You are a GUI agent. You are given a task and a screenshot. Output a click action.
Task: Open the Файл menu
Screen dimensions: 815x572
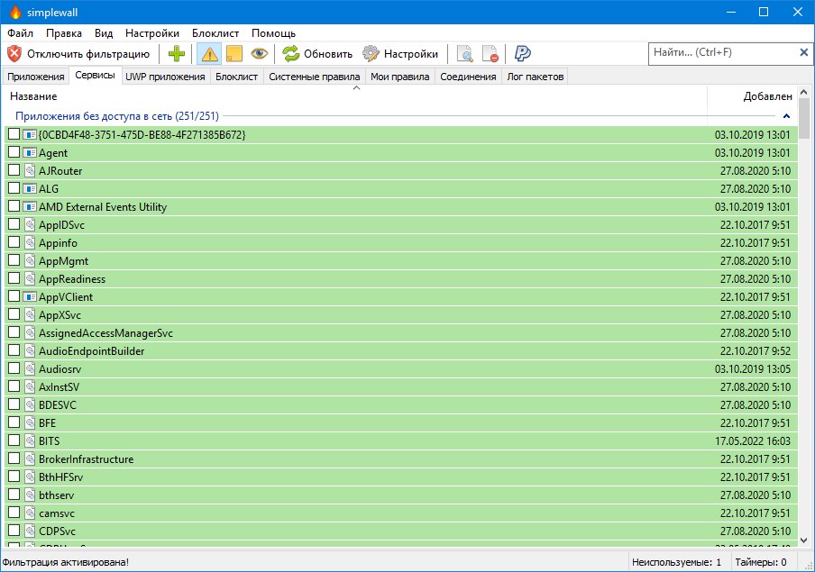pyautogui.click(x=20, y=33)
